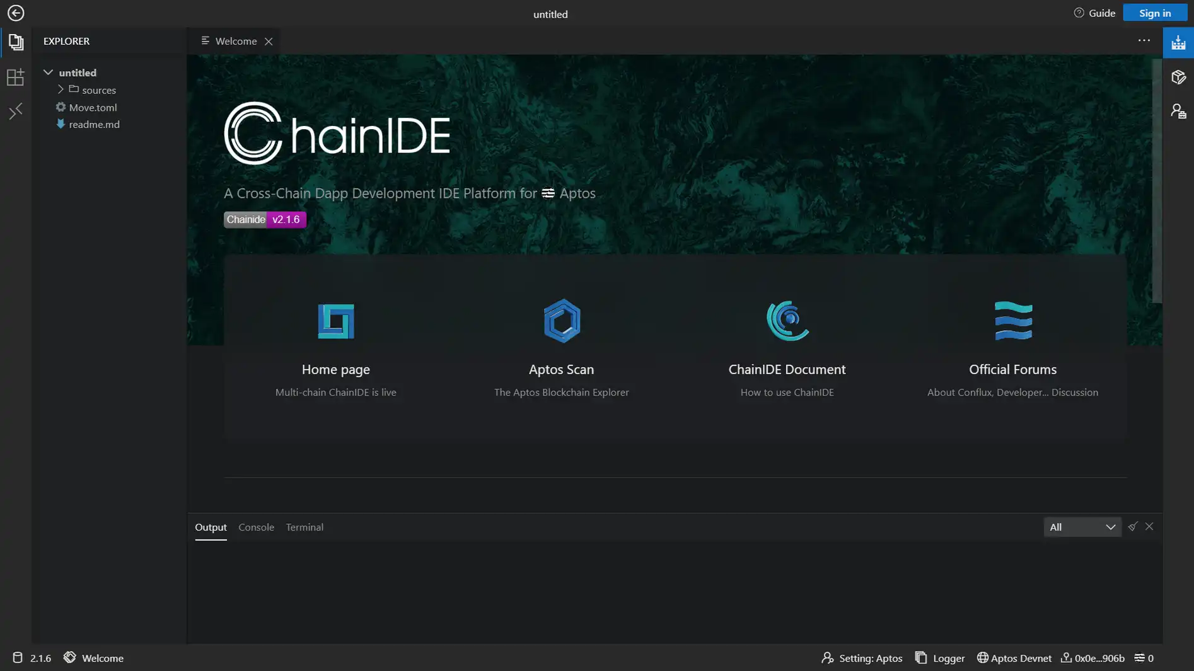
Task: Open the more options ellipsis menu
Action: (x=1144, y=41)
